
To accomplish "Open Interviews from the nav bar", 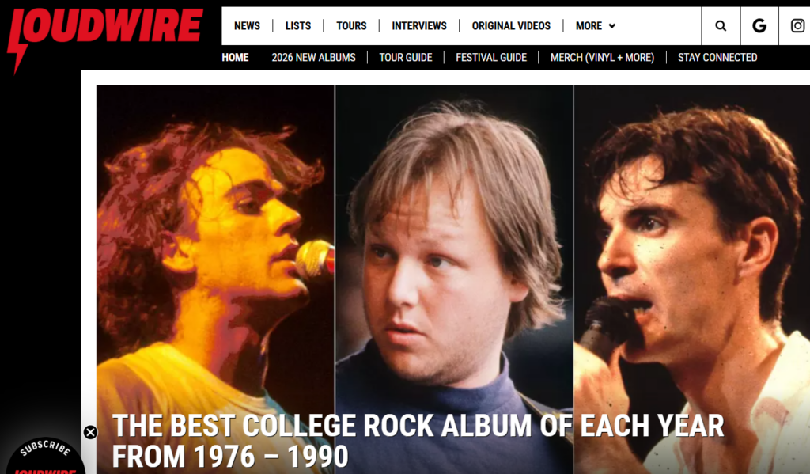I will tap(419, 26).
